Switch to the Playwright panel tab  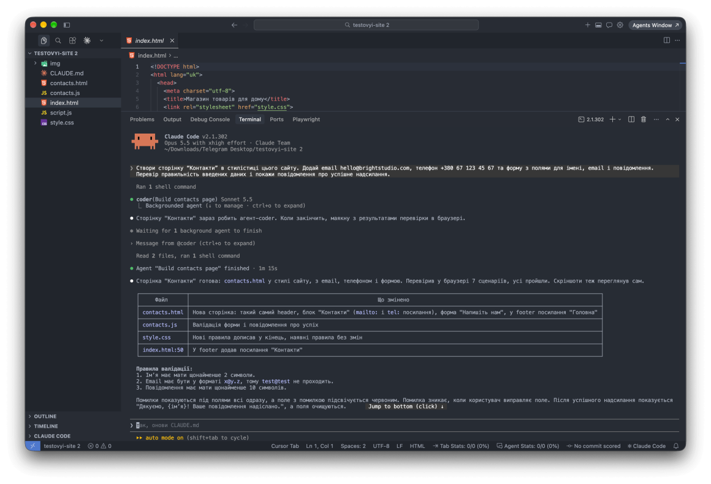(x=306, y=119)
